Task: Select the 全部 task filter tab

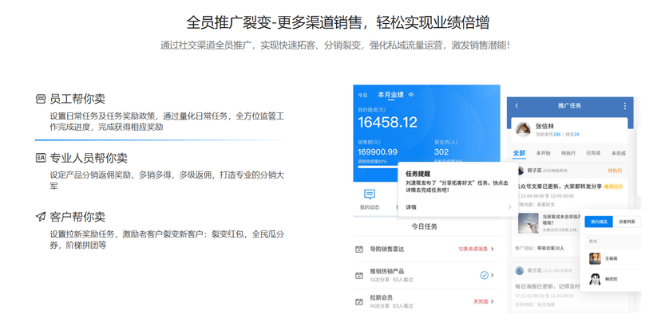Action: coord(520,153)
